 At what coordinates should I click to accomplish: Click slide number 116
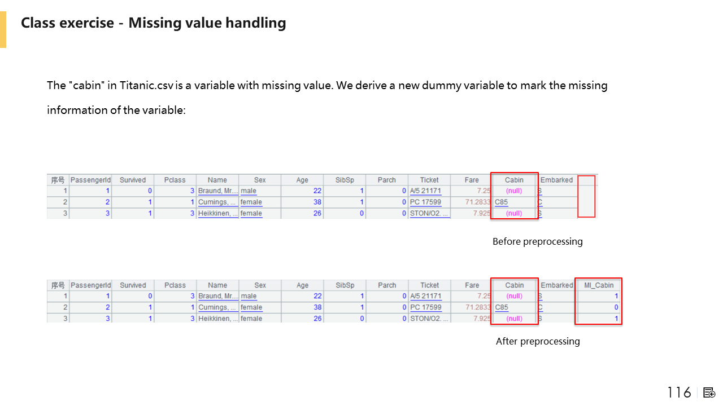coord(679,392)
